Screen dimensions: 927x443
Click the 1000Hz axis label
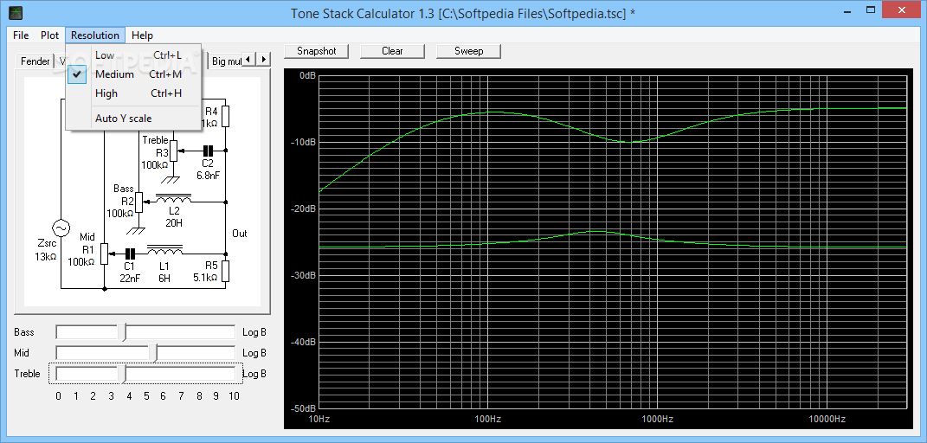658,420
